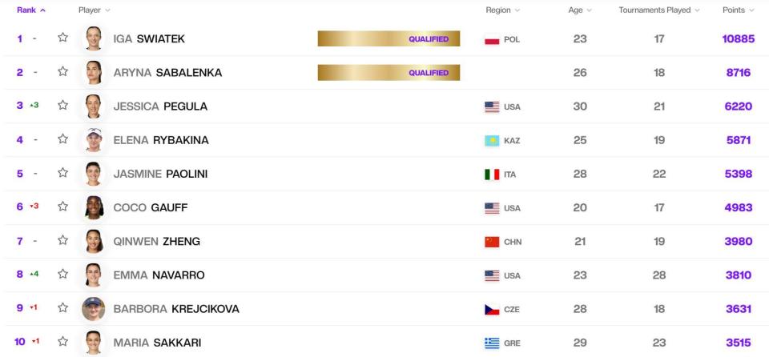This screenshot has width=769, height=357.
Task: Toggle the favorite star for Jessica Pegula
Action: coord(62,106)
